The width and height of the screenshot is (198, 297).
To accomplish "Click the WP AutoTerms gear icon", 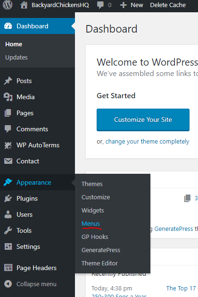I will (8, 145).
